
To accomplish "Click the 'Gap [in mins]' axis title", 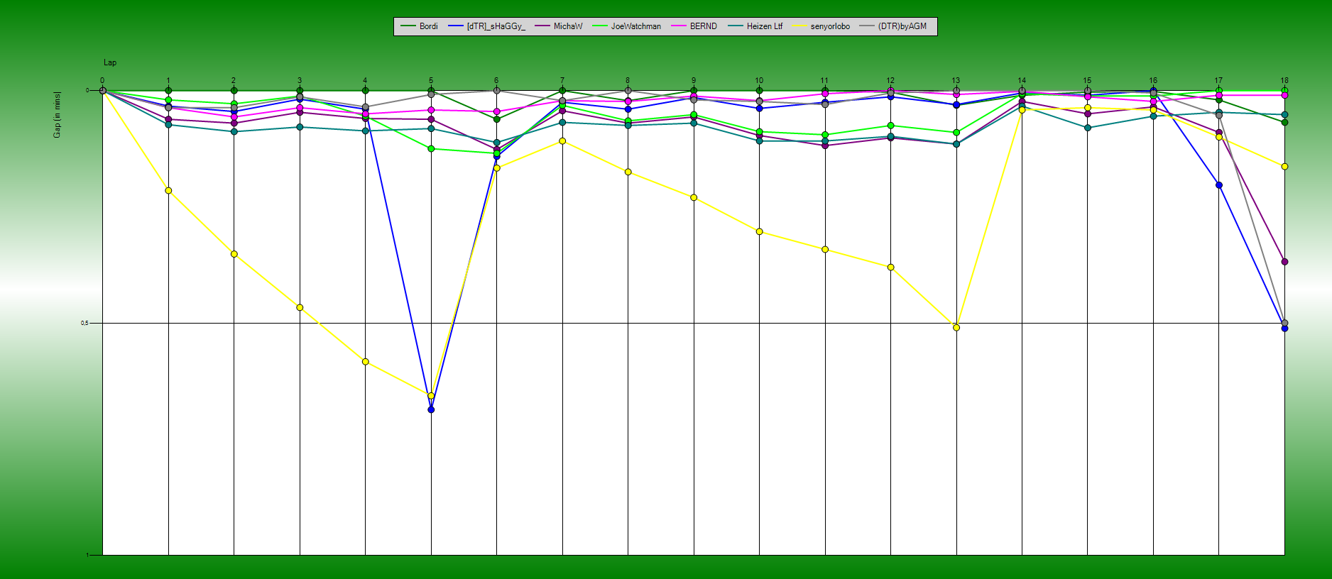I will tap(58, 114).
